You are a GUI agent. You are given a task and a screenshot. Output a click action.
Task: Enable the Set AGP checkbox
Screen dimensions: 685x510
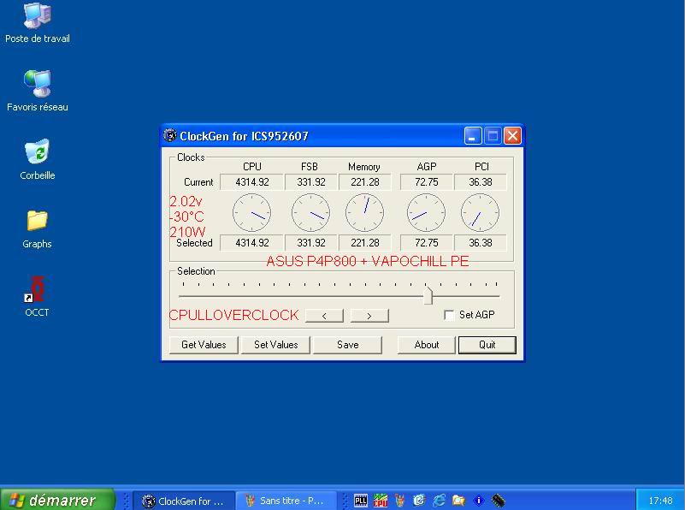(449, 315)
